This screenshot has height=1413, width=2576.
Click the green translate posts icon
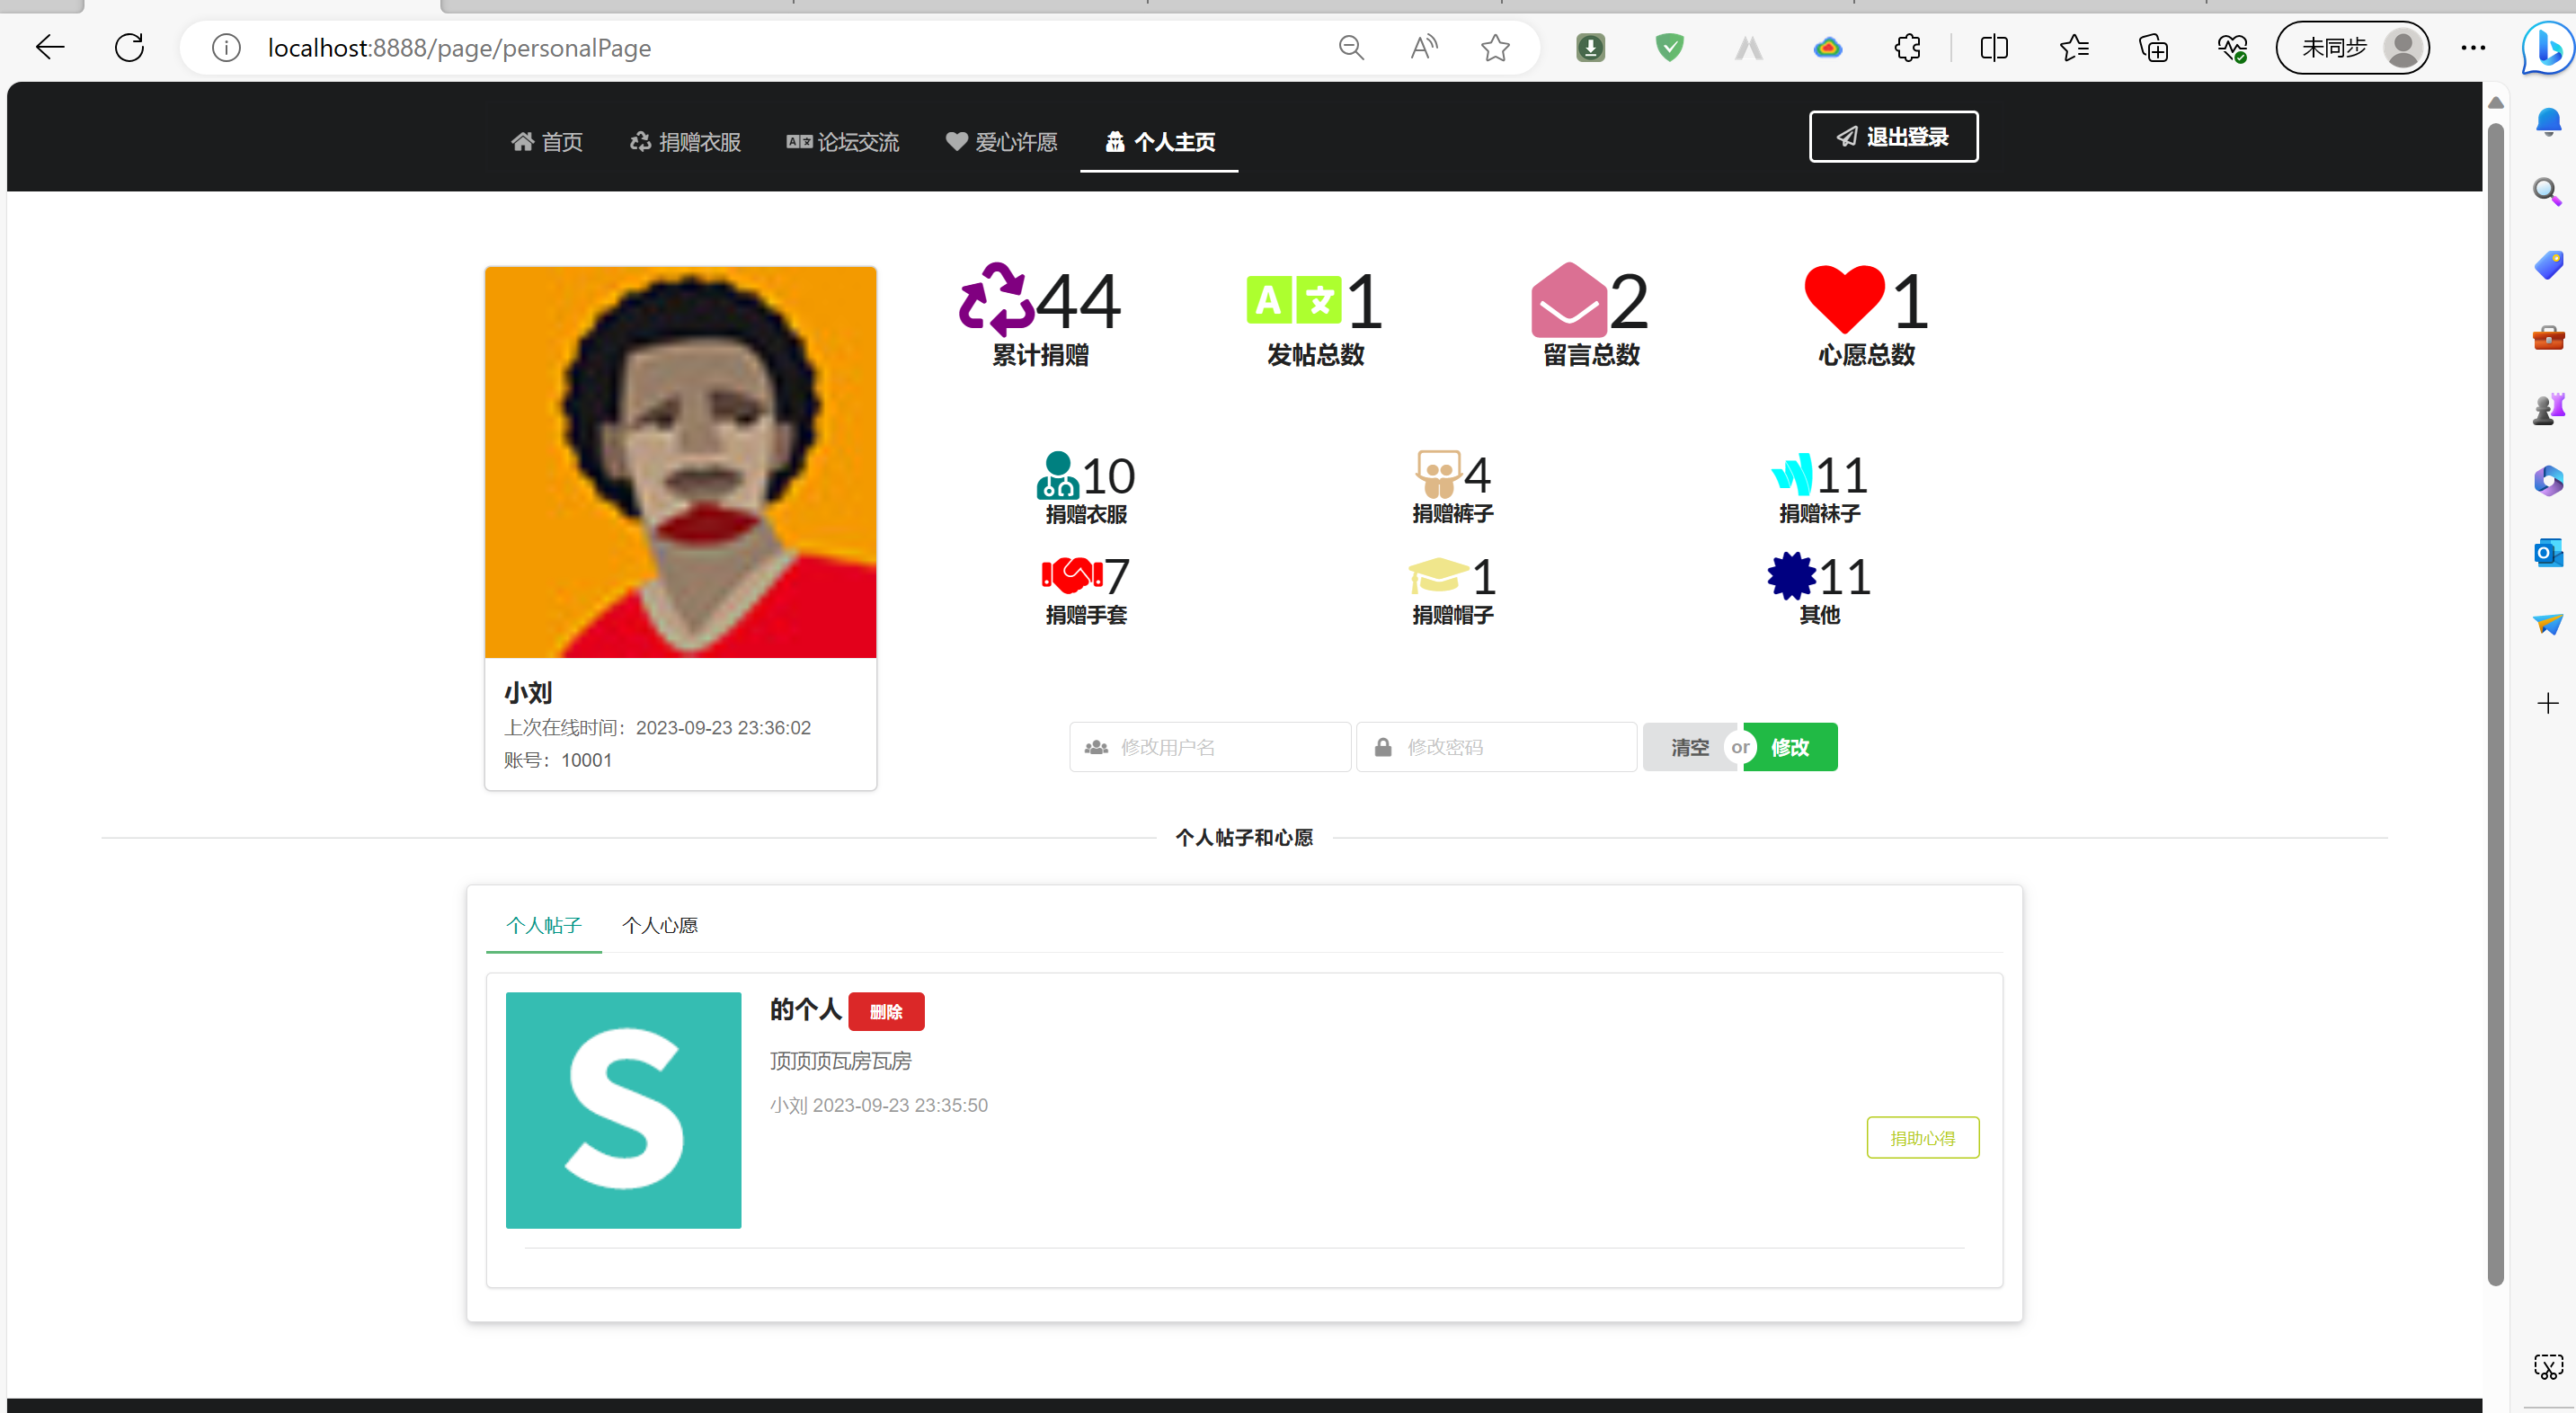[1293, 300]
